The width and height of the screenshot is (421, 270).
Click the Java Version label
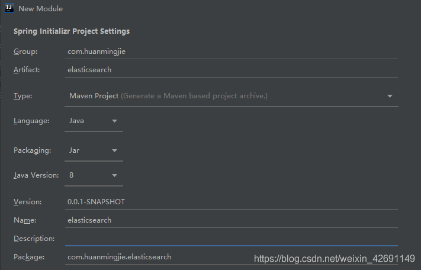(x=36, y=175)
